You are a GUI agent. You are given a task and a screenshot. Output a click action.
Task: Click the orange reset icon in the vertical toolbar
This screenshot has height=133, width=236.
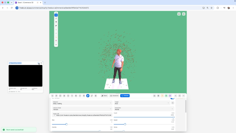(56, 37)
